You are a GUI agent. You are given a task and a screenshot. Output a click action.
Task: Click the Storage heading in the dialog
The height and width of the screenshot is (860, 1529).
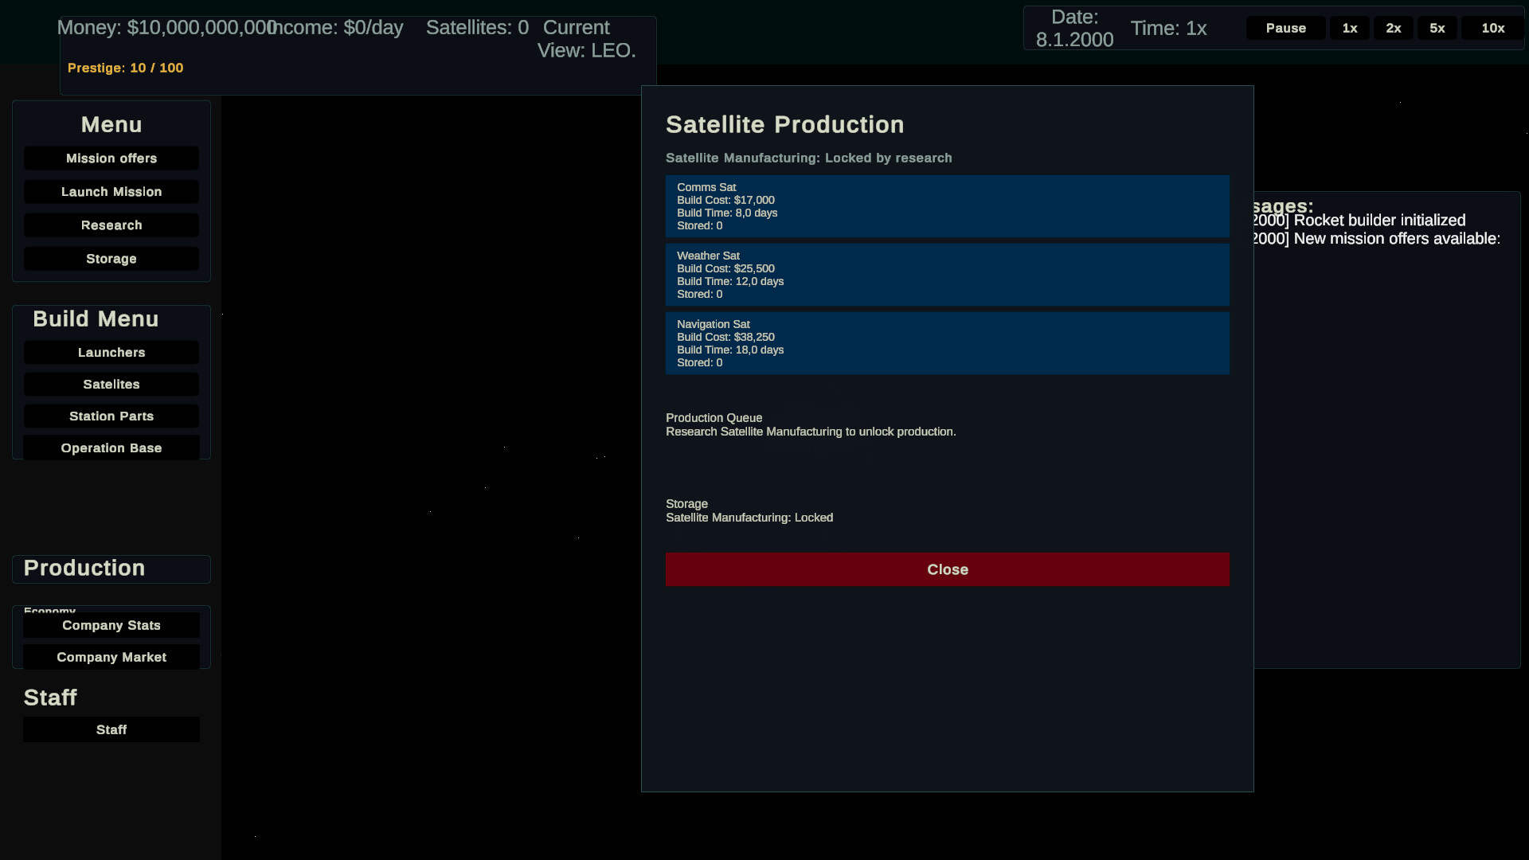pos(686,504)
